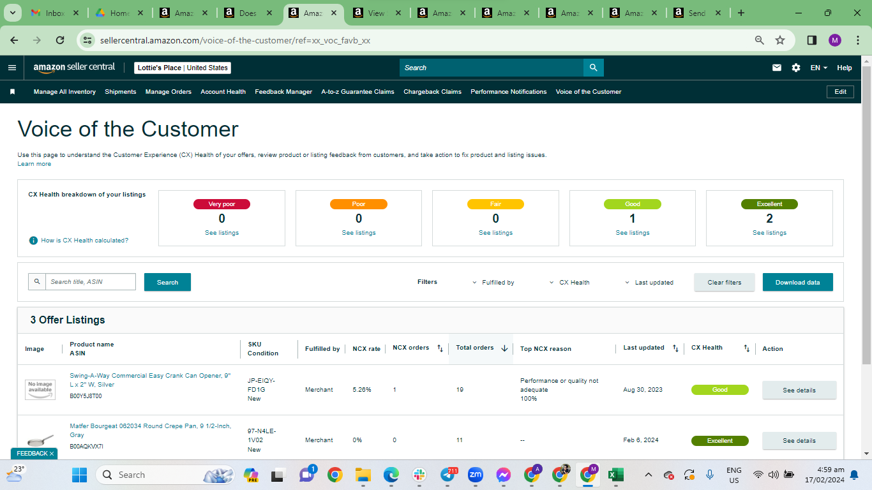The height and width of the screenshot is (490, 872).
Task: See listings under Excellent CX Health
Action: click(769, 233)
